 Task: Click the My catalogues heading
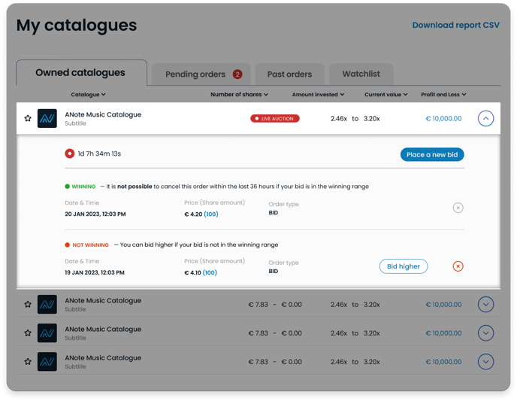pos(77,26)
